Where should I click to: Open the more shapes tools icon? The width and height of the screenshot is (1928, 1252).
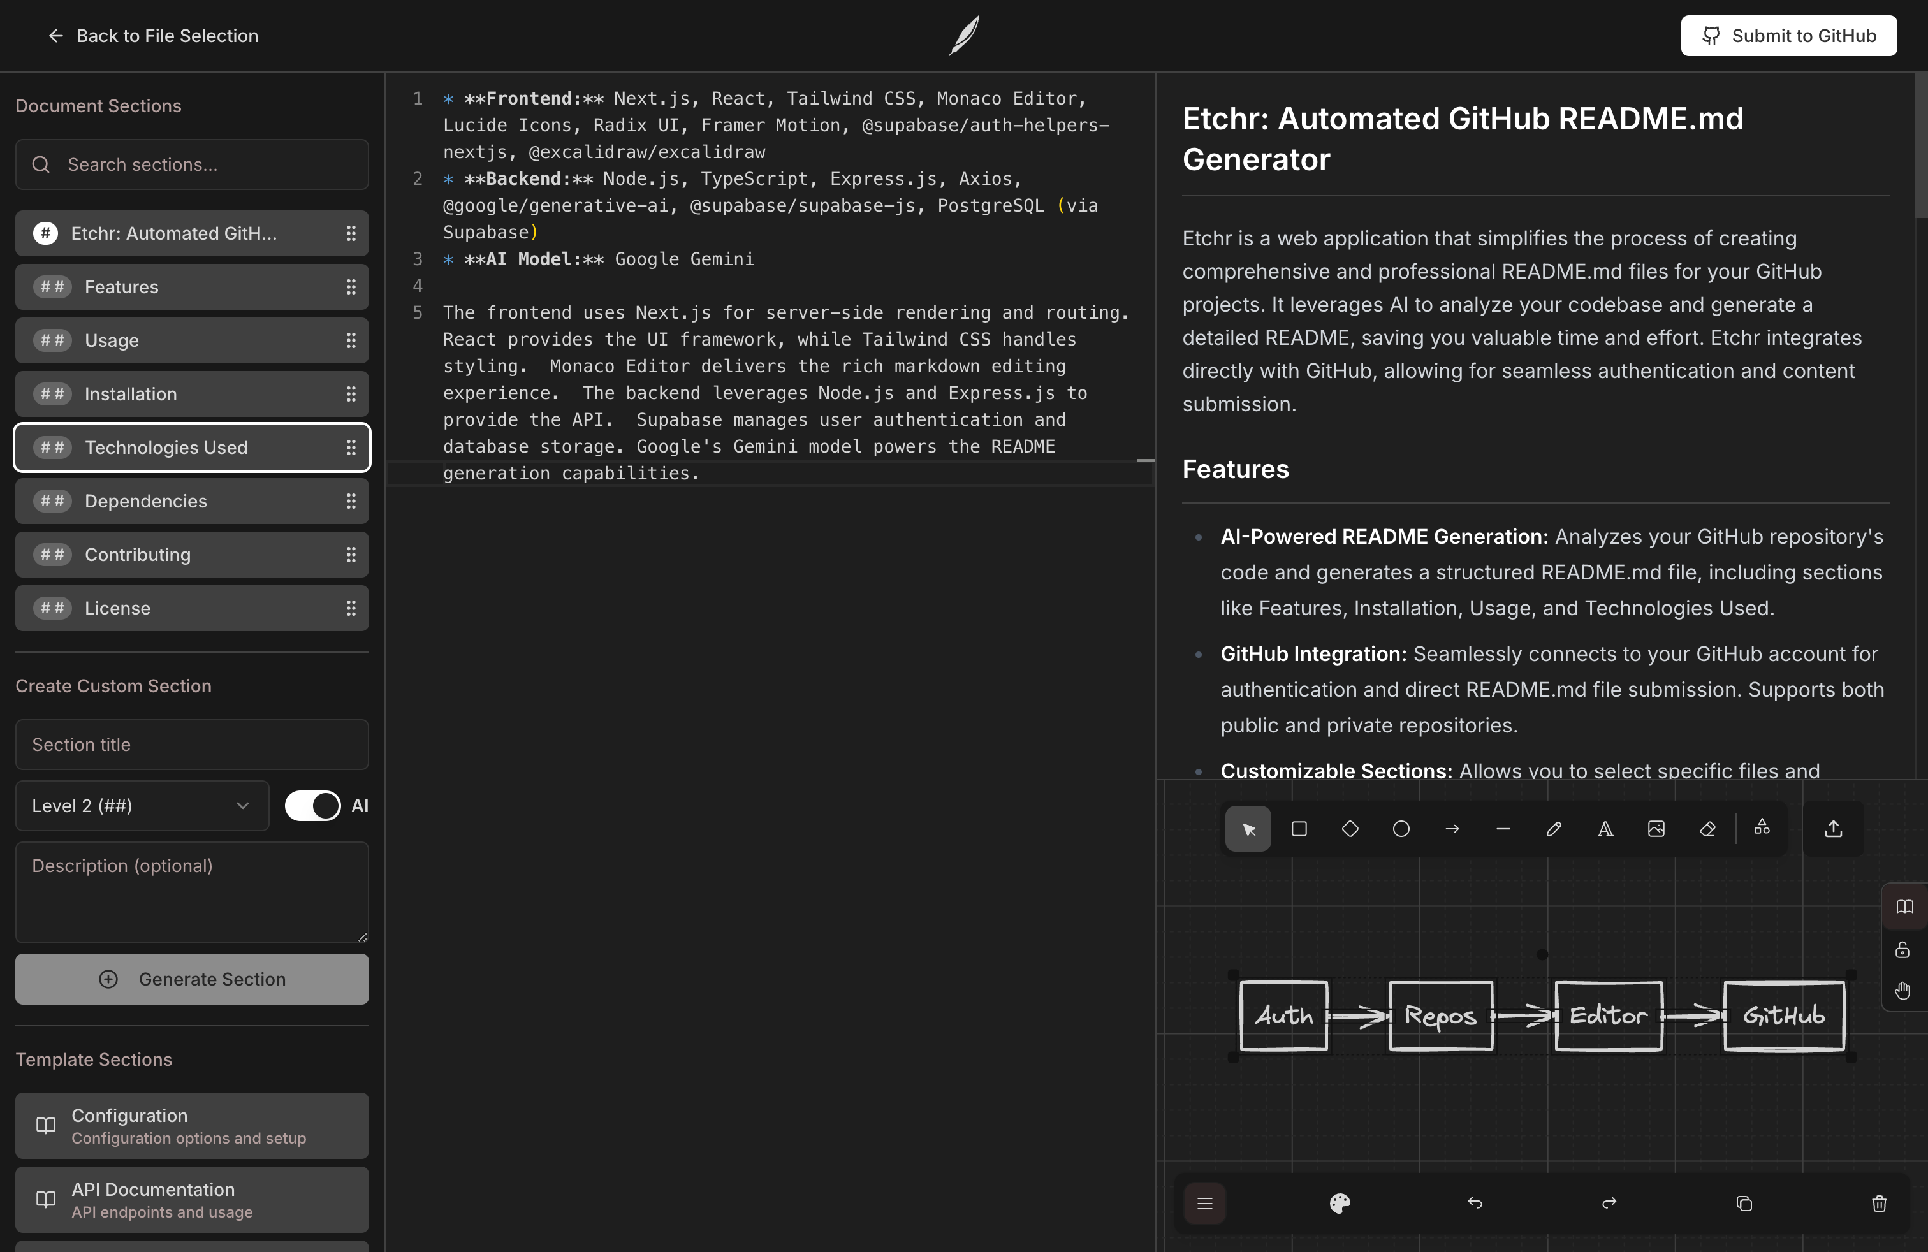point(1762,827)
